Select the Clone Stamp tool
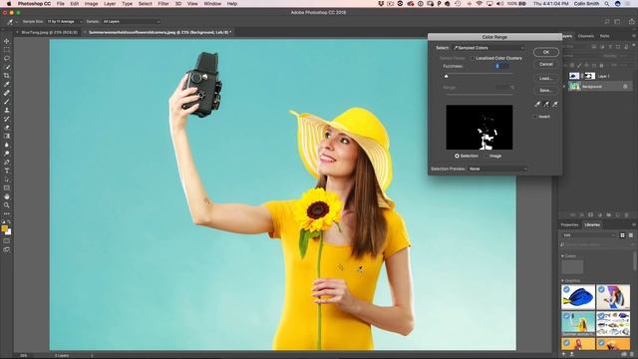The height and width of the screenshot is (359, 638). 7,110
